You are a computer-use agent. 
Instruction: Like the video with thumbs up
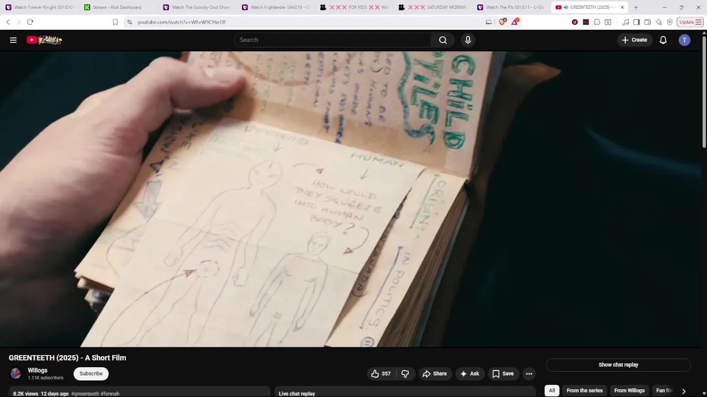tap(381, 374)
